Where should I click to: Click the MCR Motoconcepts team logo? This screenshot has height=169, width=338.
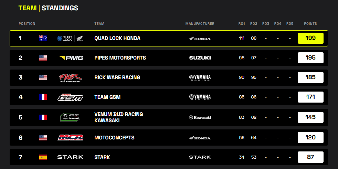[70, 138]
